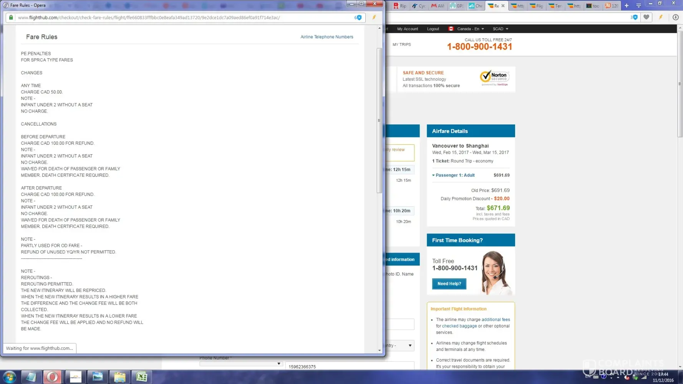
Task: Switch to the 'toc' tab
Action: 593,6
